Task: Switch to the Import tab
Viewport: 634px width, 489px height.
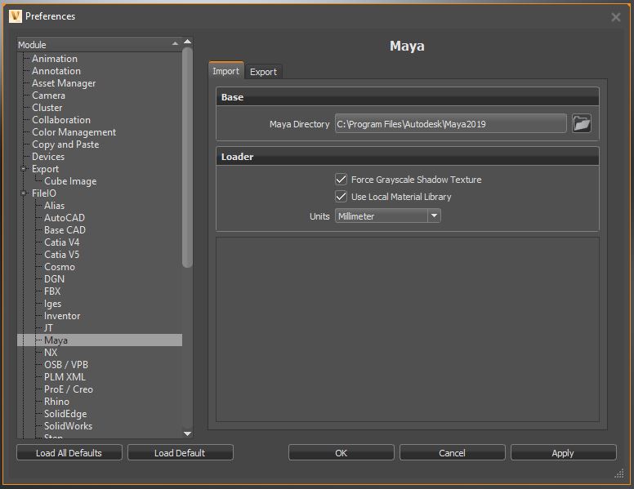Action: click(x=226, y=71)
